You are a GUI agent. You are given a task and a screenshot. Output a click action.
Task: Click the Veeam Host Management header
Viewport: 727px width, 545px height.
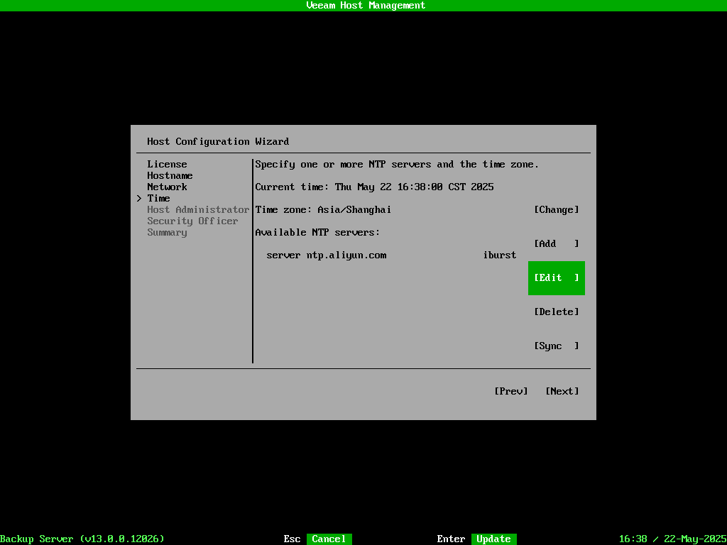pos(366,5)
